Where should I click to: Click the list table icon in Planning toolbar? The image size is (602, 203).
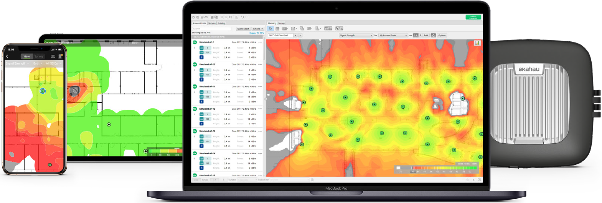tap(277, 29)
